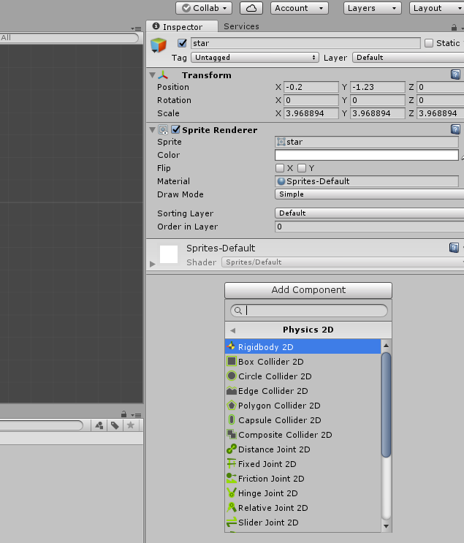The width and height of the screenshot is (464, 543).
Task: Open the Tag dropdown showing Untagged
Action: point(255,58)
